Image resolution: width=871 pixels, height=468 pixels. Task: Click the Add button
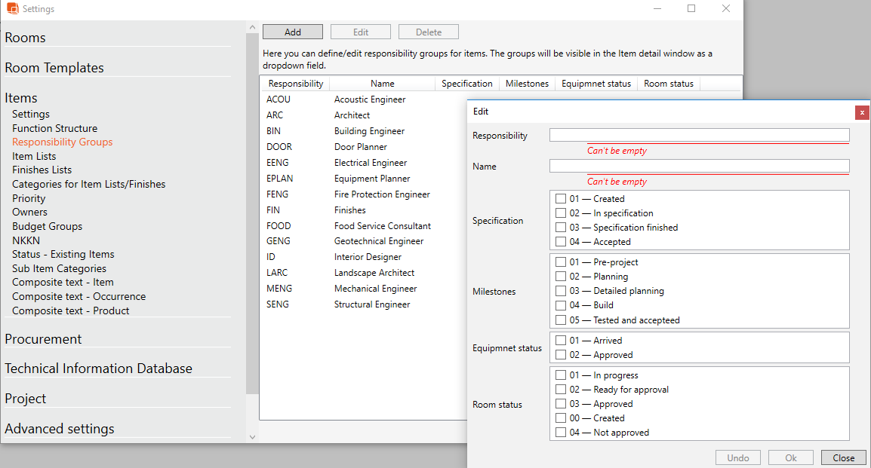pyautogui.click(x=293, y=32)
